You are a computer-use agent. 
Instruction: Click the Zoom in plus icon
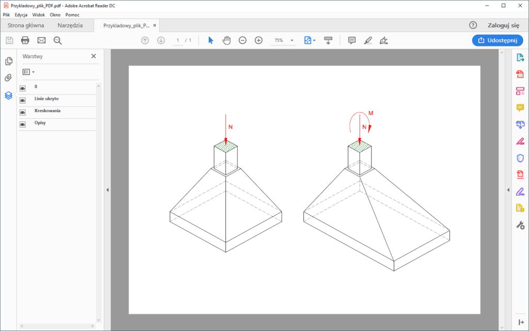pos(259,40)
